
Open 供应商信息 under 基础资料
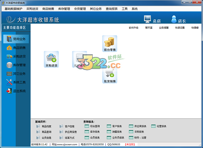pos(68,132)
